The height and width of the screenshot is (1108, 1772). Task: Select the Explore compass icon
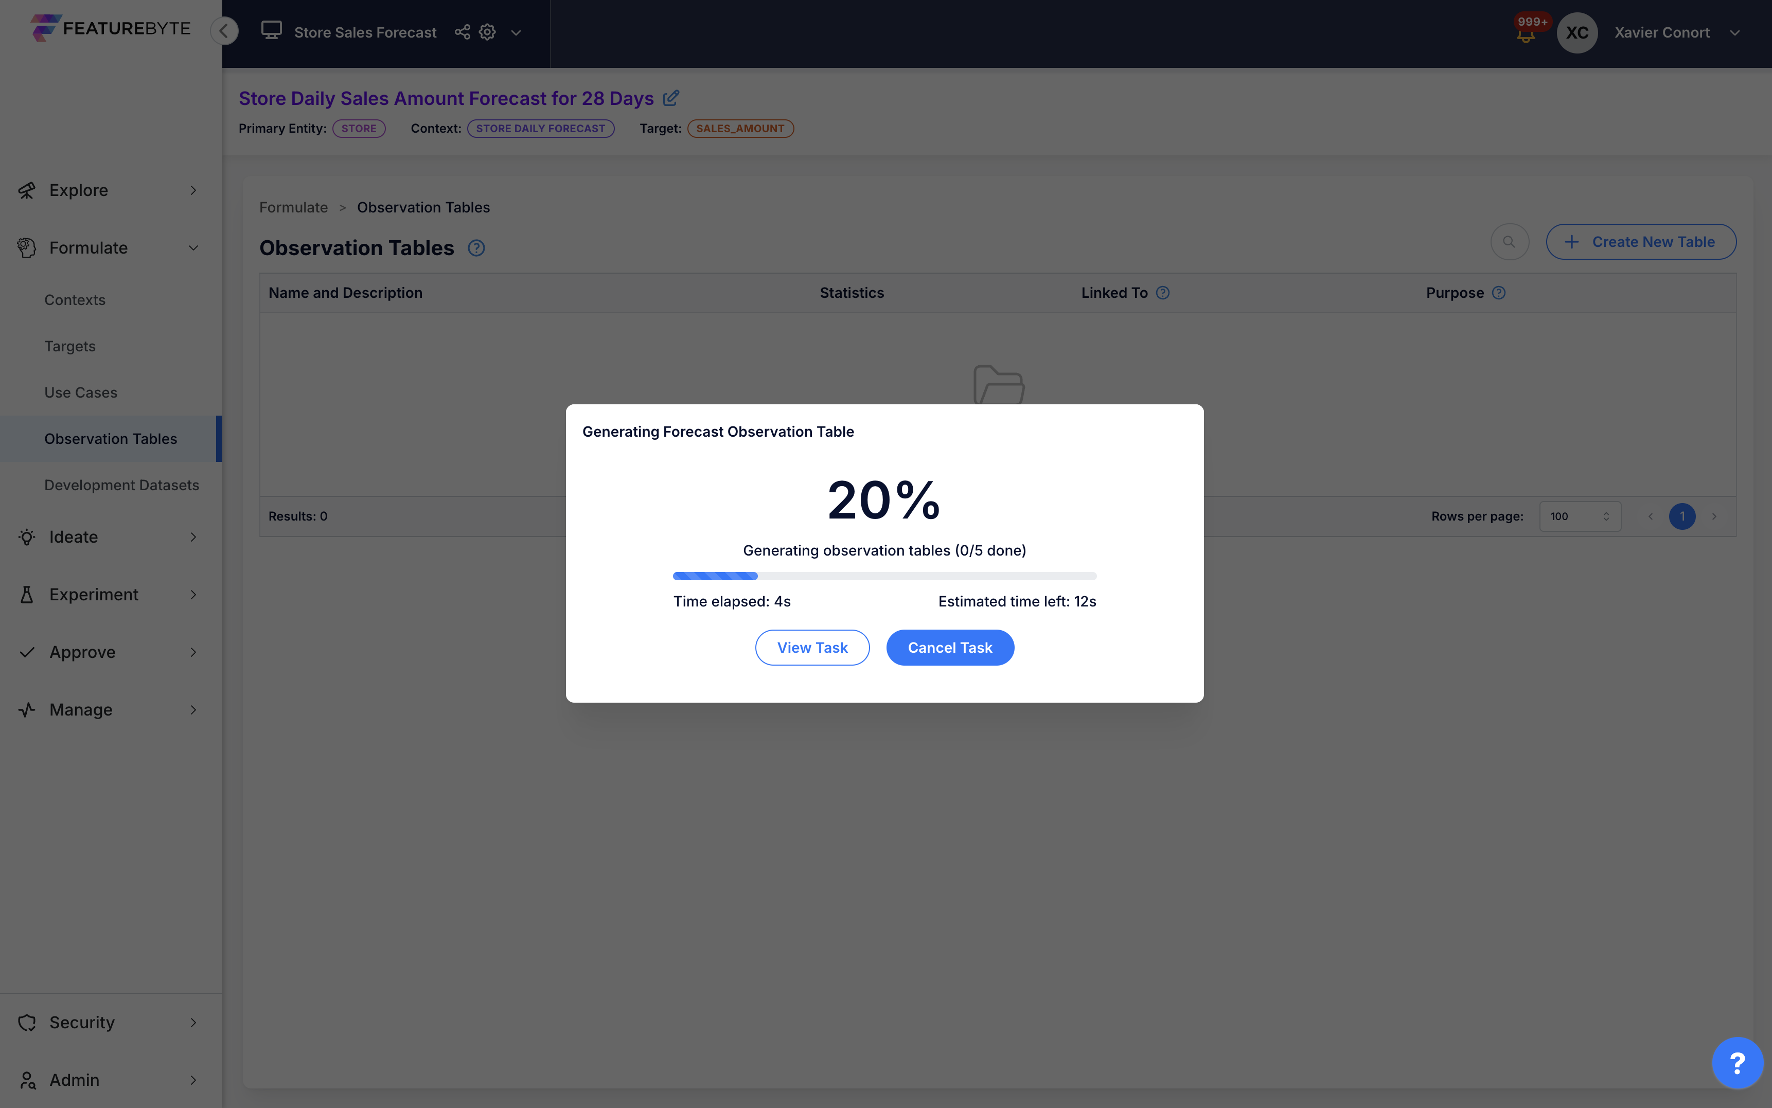[x=27, y=190]
